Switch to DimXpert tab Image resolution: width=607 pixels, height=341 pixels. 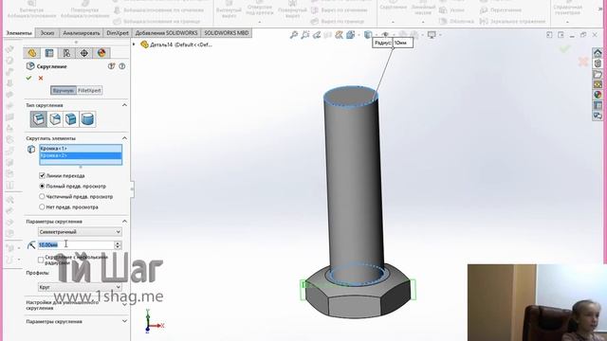(118, 33)
